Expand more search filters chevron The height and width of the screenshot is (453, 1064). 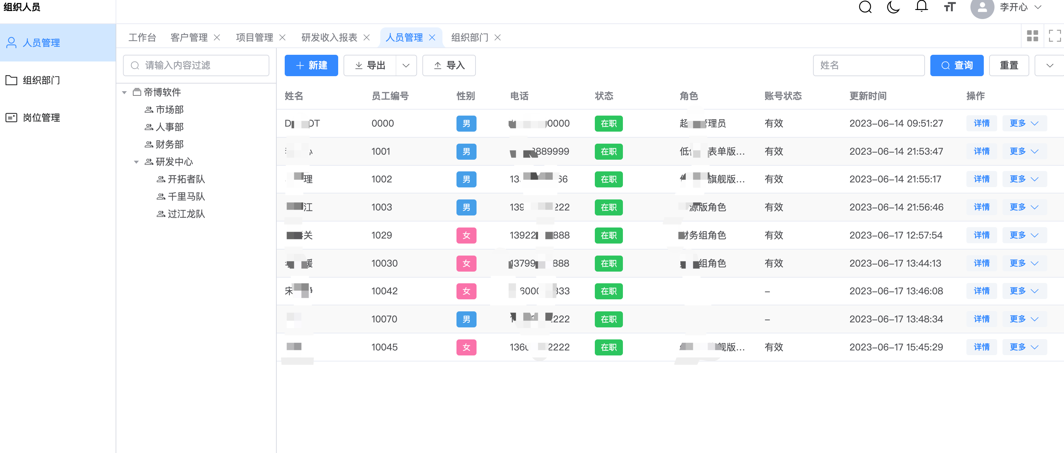point(1050,65)
